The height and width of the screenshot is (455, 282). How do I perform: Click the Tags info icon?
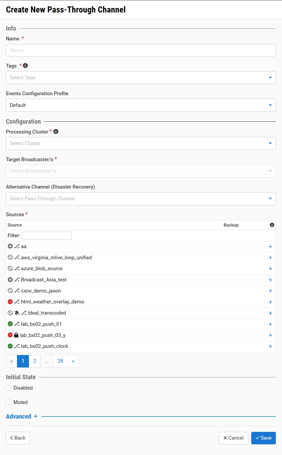tap(25, 65)
